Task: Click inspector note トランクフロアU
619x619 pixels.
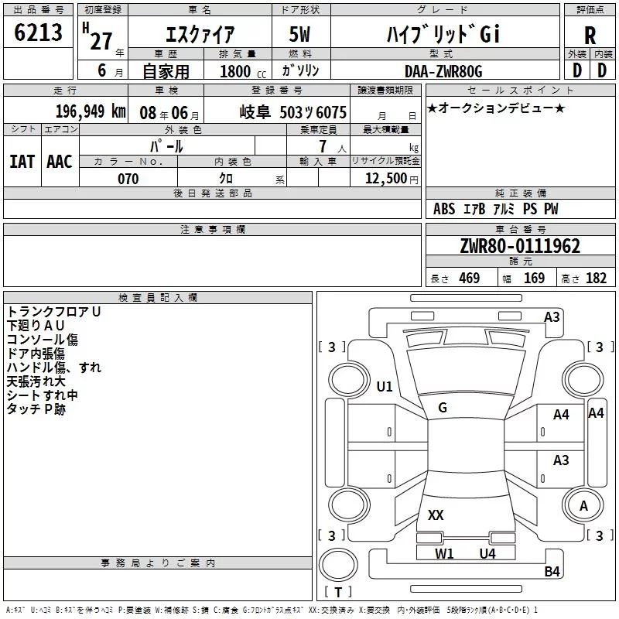Action: click(x=54, y=312)
